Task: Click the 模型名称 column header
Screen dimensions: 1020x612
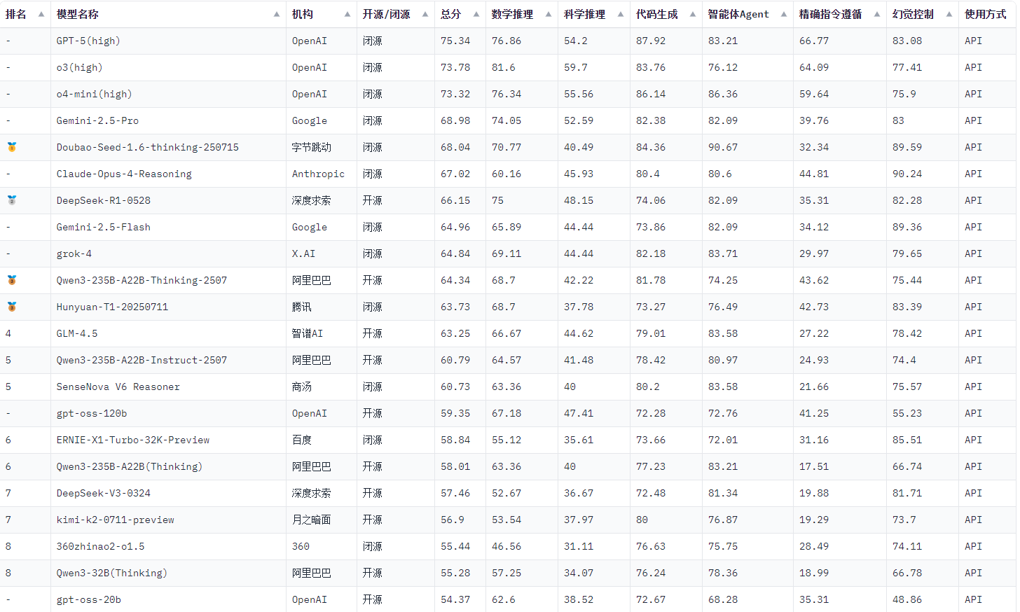Action: tap(168, 14)
